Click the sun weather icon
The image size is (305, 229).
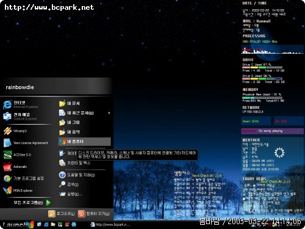click(279, 153)
